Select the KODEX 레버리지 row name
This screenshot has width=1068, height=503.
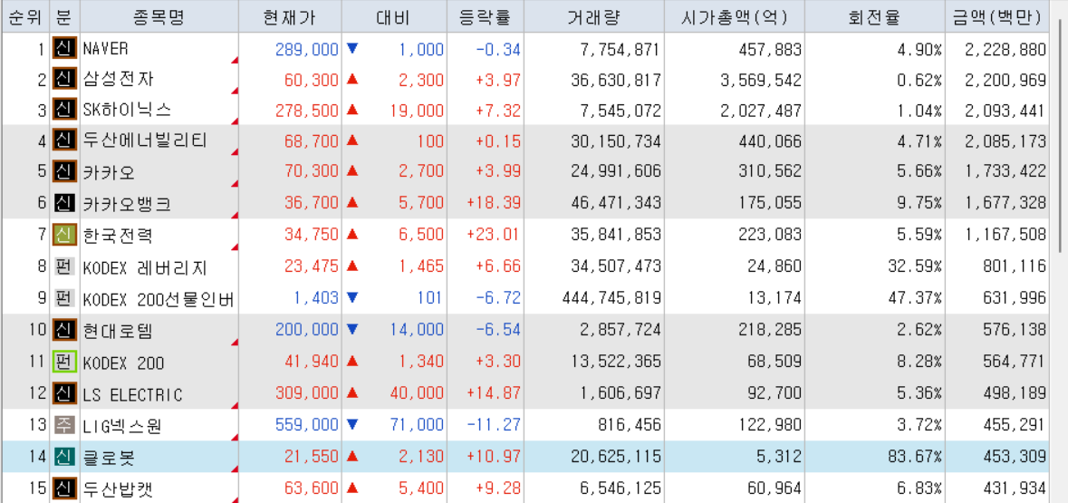click(x=144, y=267)
